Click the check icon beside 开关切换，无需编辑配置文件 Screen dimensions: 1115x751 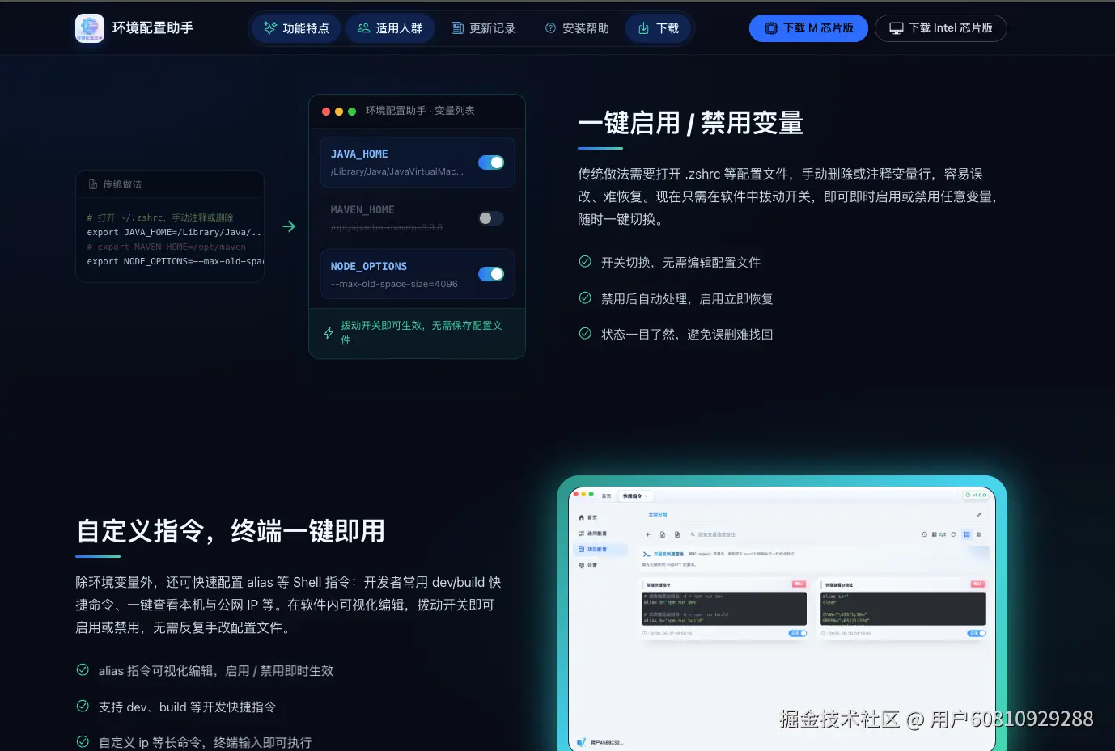[x=585, y=261]
